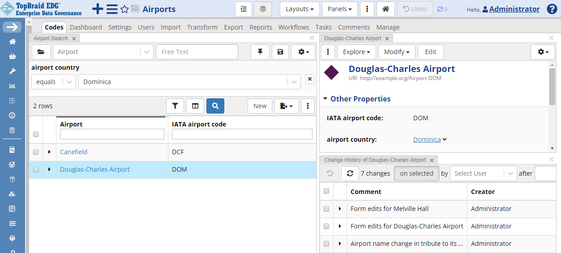Tick the Form edits for Melville Hall checkbox
Image resolution: width=561 pixels, height=253 pixels.
326,209
